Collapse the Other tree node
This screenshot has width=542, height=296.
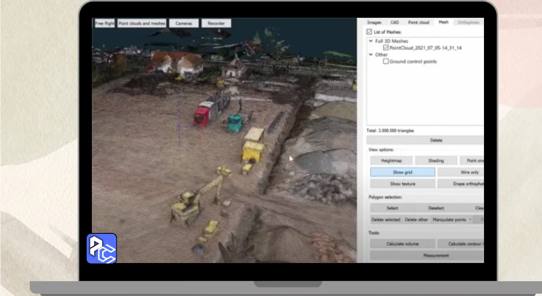click(371, 55)
